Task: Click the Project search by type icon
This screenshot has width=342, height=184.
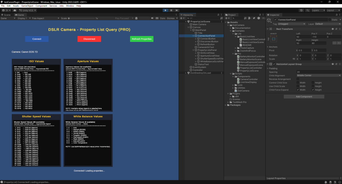Action: (249, 18)
